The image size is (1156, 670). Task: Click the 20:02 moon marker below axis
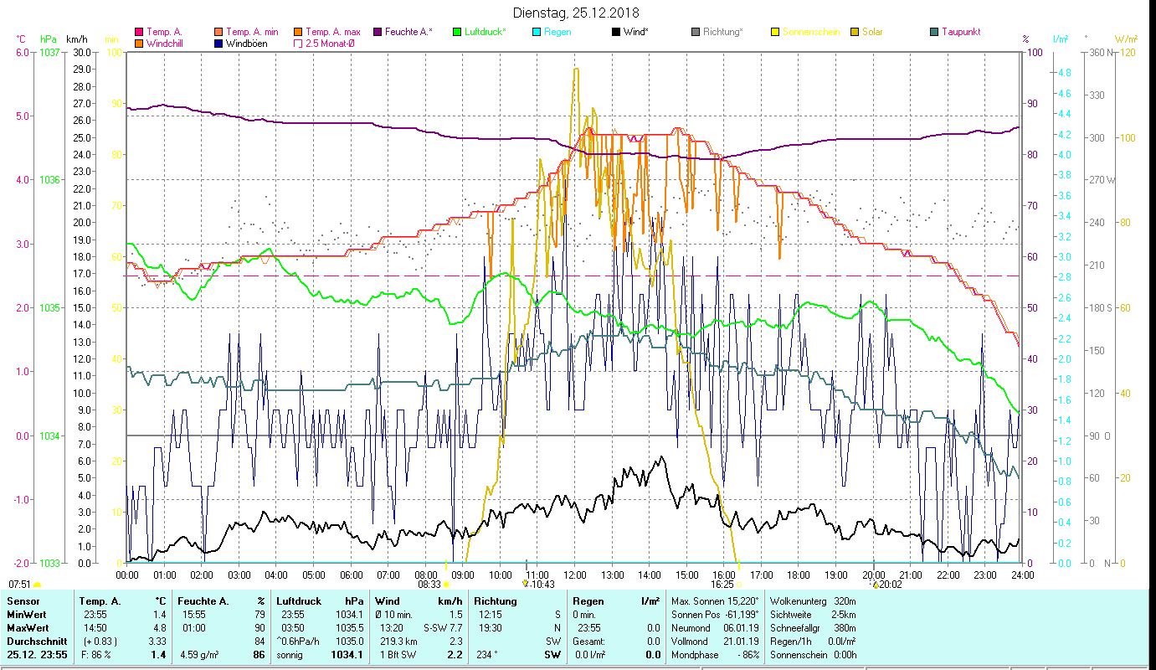[x=876, y=585]
